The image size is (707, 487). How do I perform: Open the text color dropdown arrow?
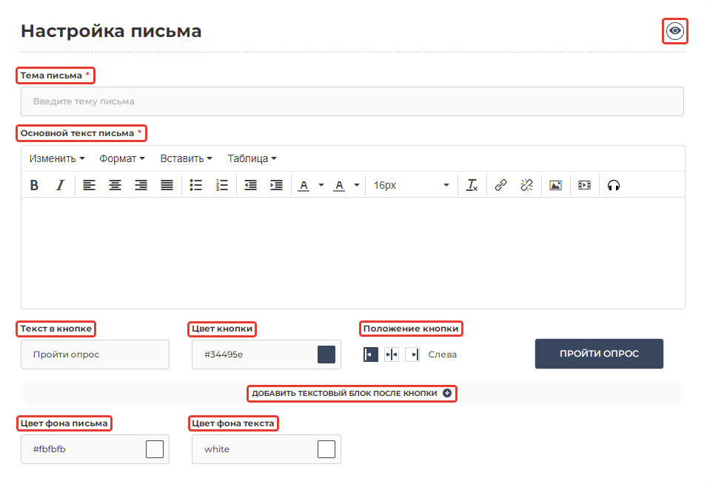click(x=321, y=185)
